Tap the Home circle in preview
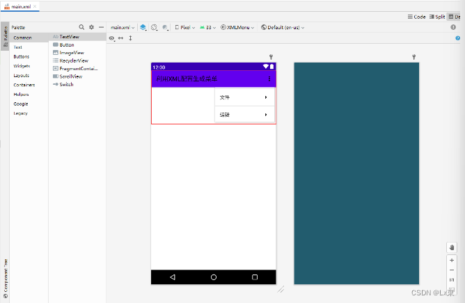This screenshot has height=303, width=465. 214,277
